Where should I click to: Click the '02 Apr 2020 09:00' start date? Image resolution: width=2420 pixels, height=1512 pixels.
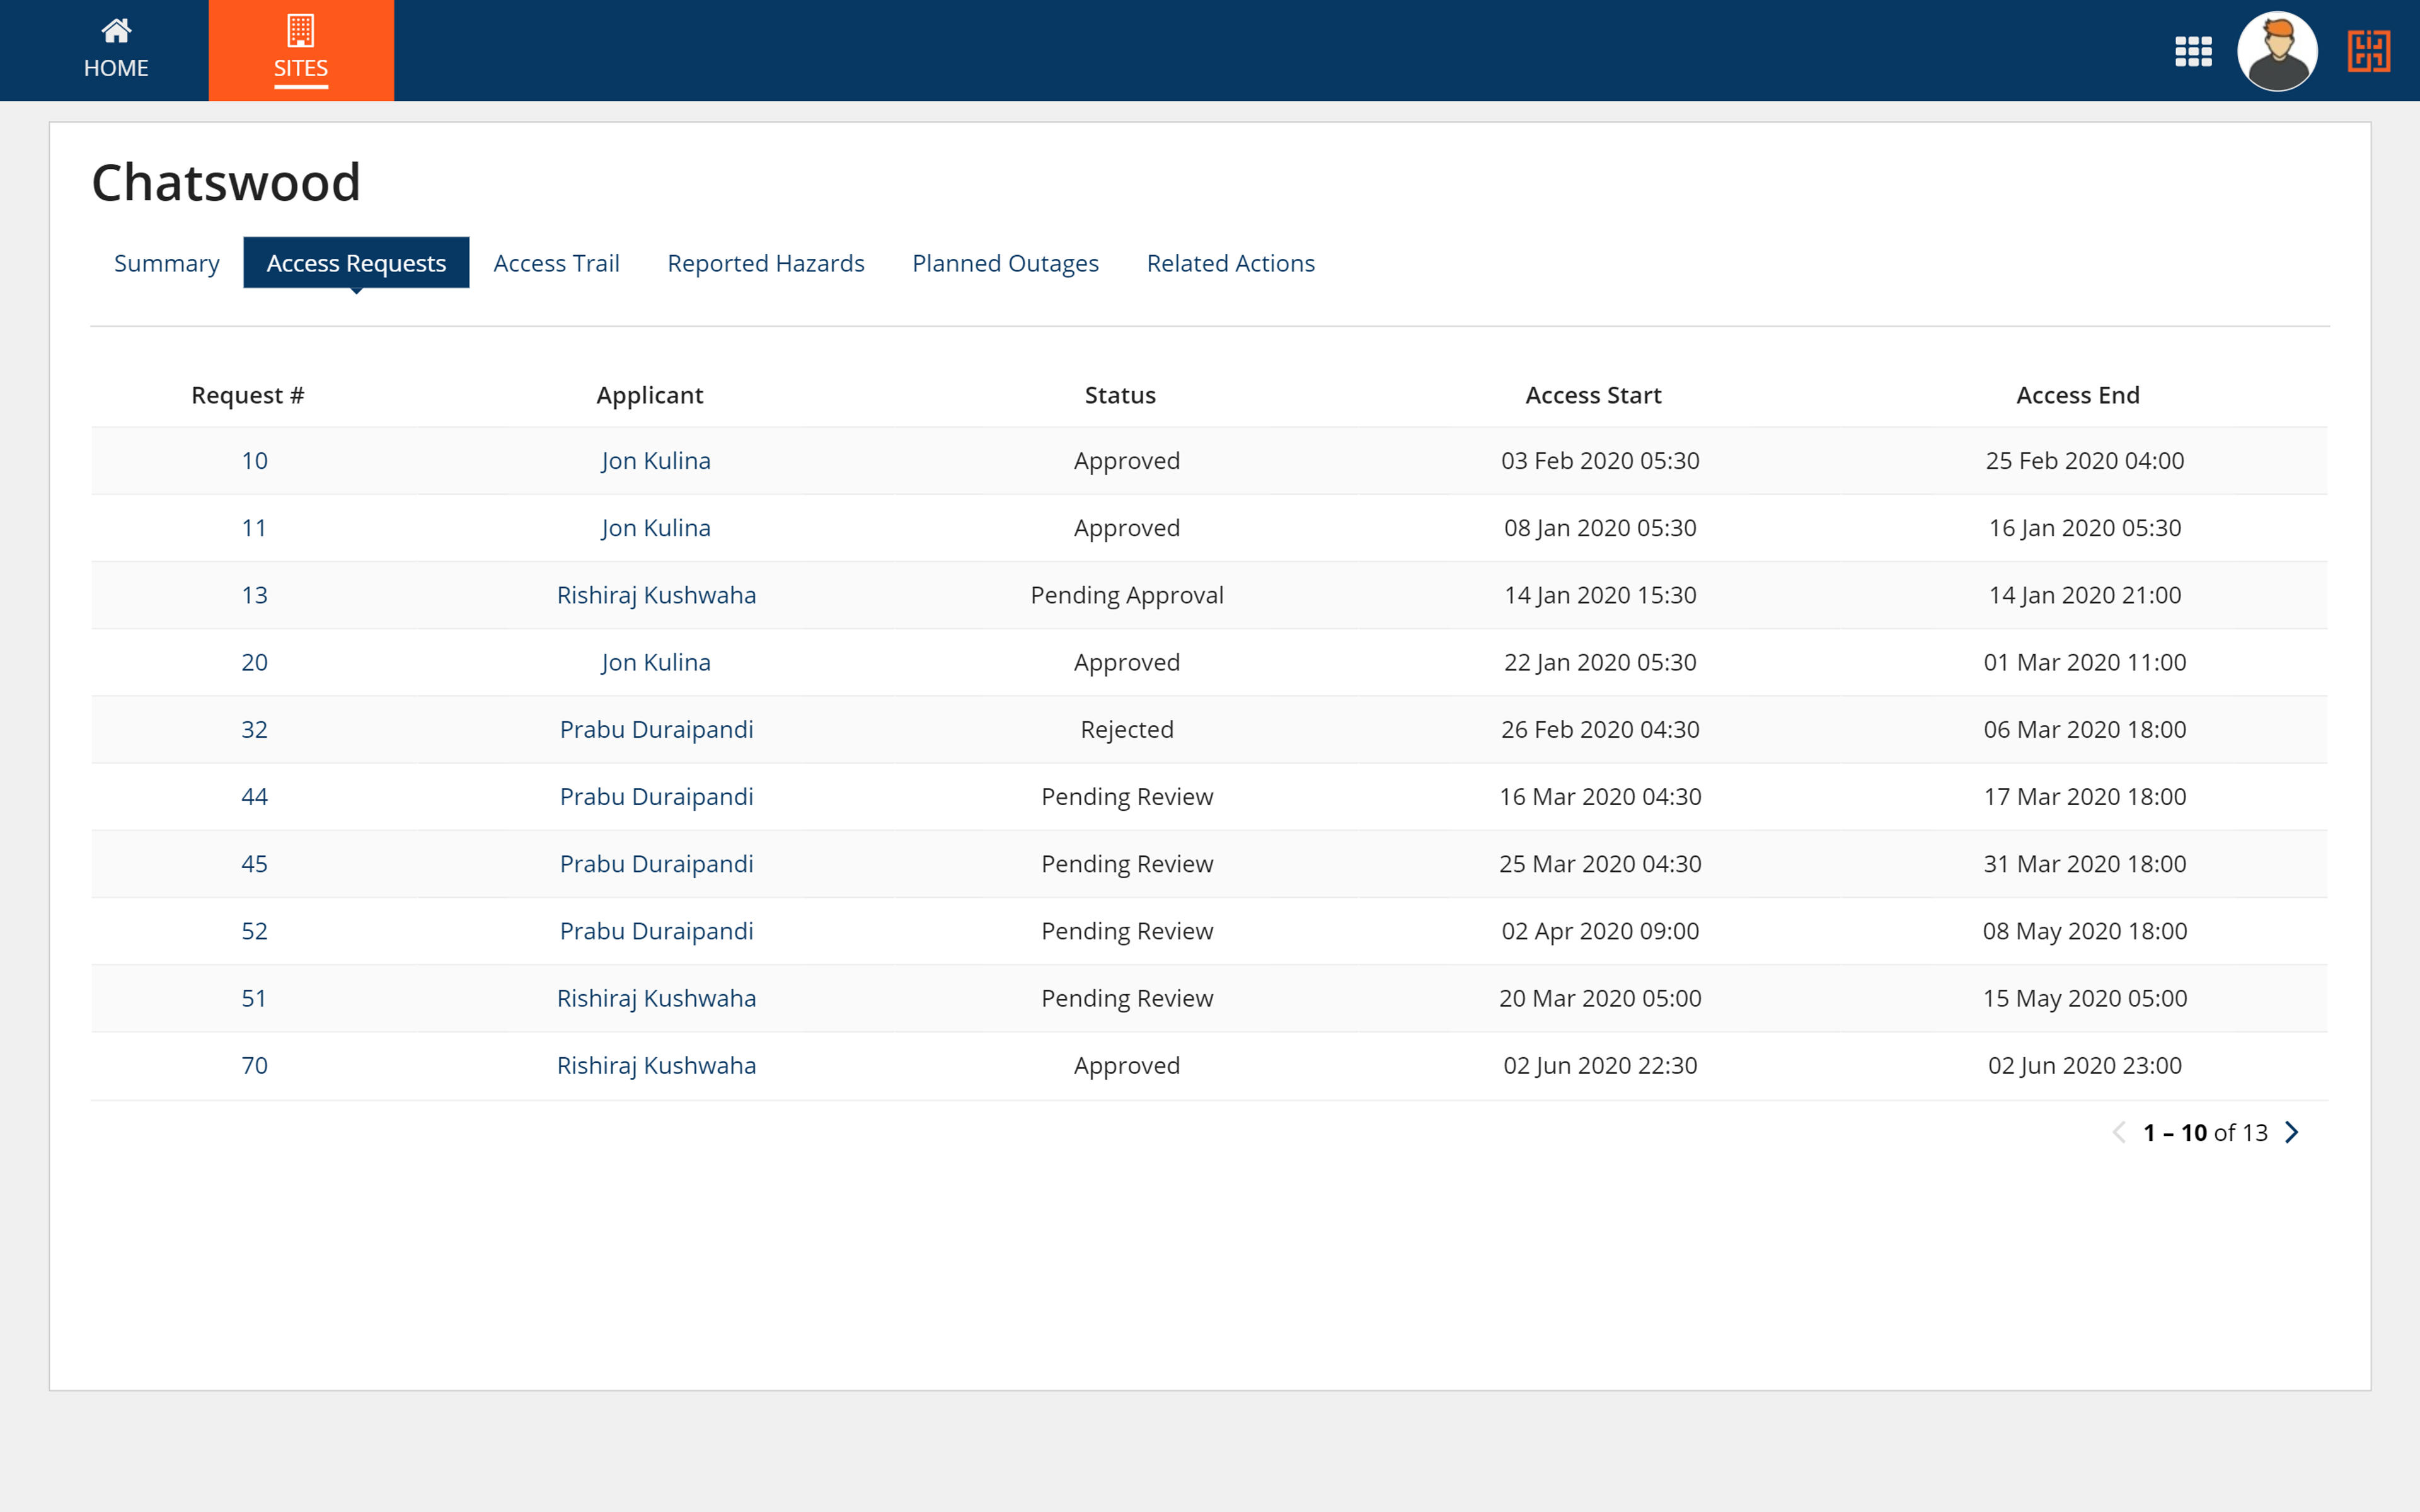click(1600, 931)
